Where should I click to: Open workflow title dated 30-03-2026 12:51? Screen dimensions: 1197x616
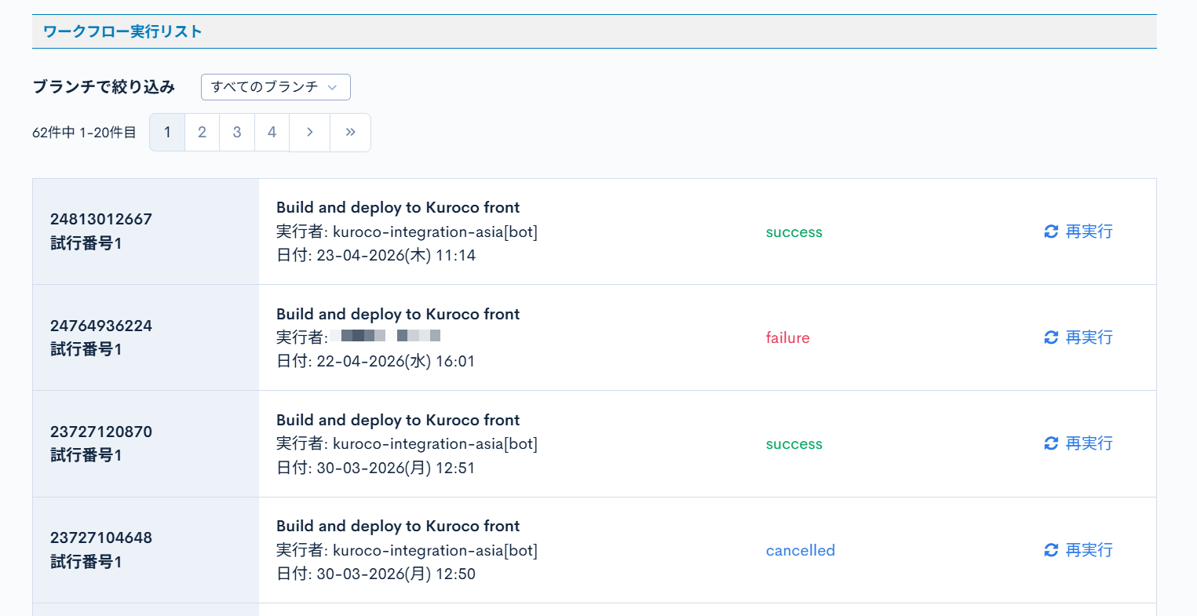pyautogui.click(x=398, y=420)
